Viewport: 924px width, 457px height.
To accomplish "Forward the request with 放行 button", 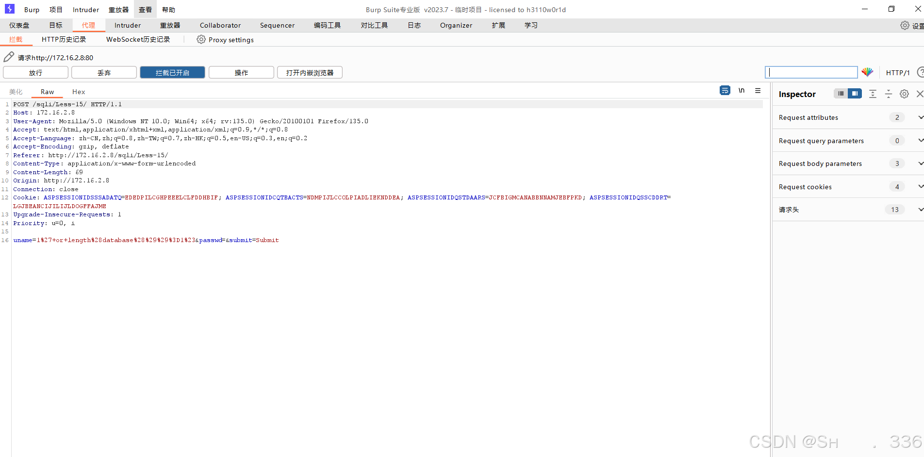I will (x=35, y=72).
